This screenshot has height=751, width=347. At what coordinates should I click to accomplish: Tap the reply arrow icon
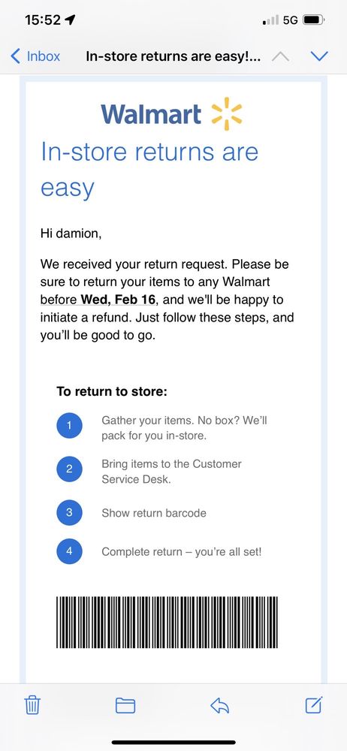(x=220, y=705)
